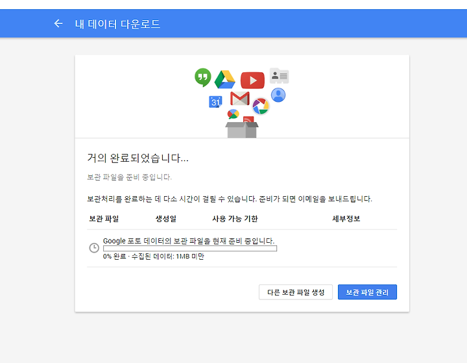Image resolution: width=467 pixels, height=363 pixels.
Task: Click the archive preparation progress bar
Action: (190, 249)
